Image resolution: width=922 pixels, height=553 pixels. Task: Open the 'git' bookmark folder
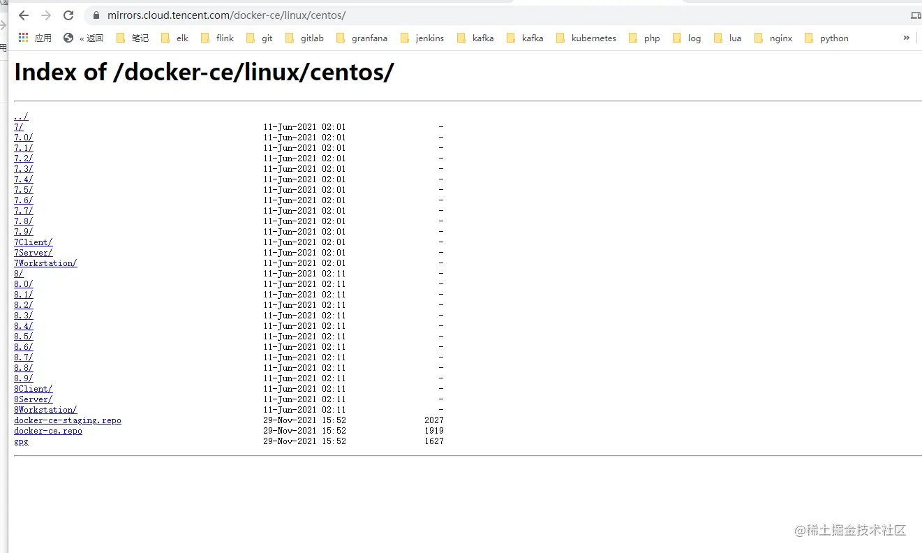259,38
